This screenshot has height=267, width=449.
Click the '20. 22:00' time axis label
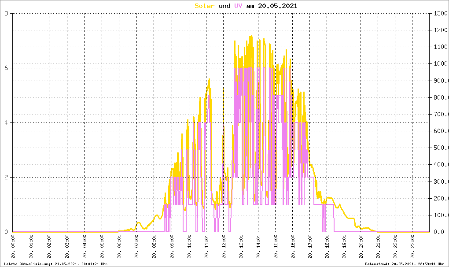[395, 247]
